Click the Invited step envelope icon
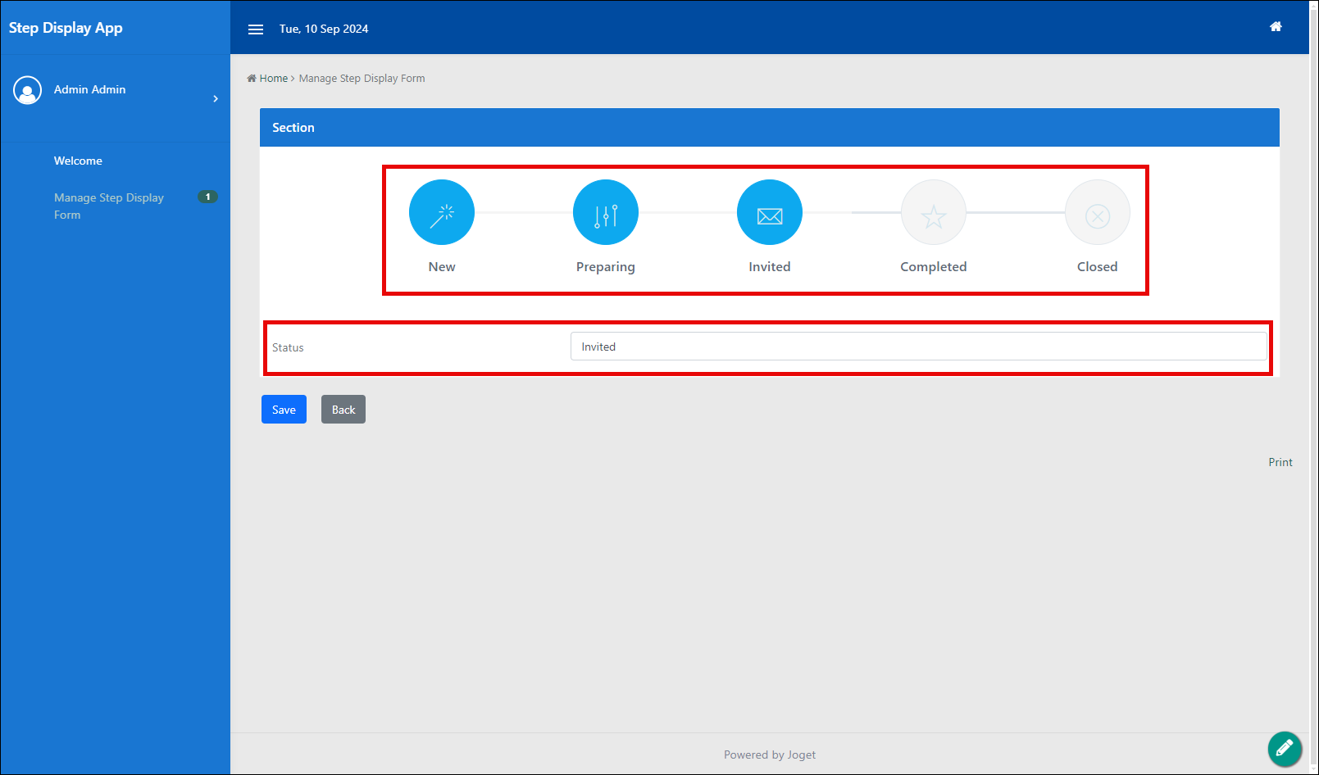The height and width of the screenshot is (775, 1319). (x=770, y=212)
